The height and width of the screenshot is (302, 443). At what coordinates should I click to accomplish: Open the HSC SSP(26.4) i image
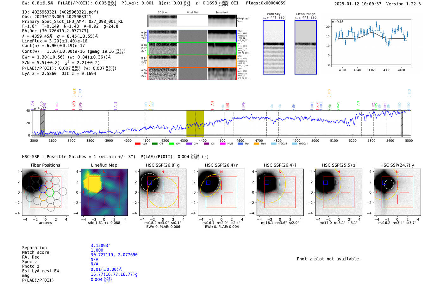[x=280, y=192]
